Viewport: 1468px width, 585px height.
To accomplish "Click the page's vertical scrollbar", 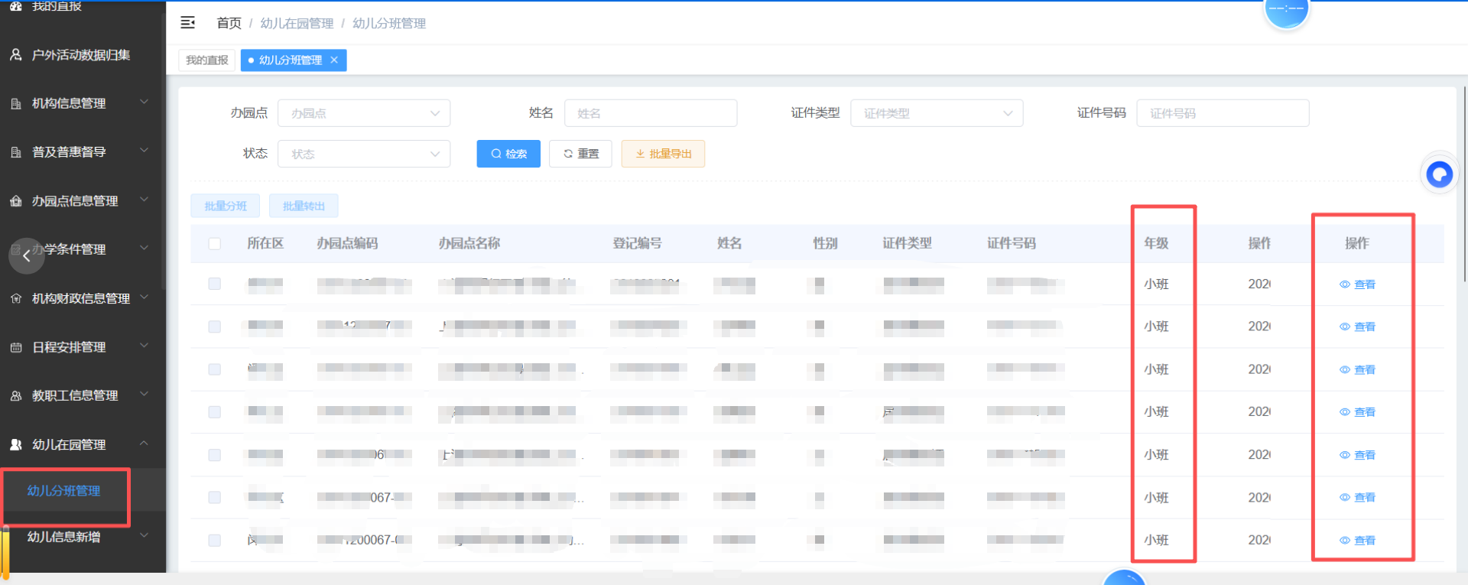I will click(x=1463, y=184).
